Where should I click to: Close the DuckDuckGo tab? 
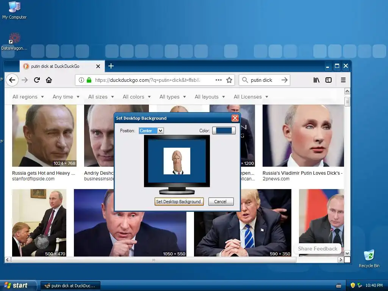(x=98, y=66)
